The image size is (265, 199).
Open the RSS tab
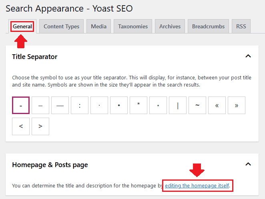[x=241, y=26]
